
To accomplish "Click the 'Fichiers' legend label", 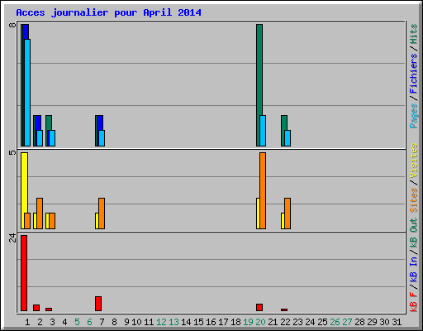I will (414, 74).
